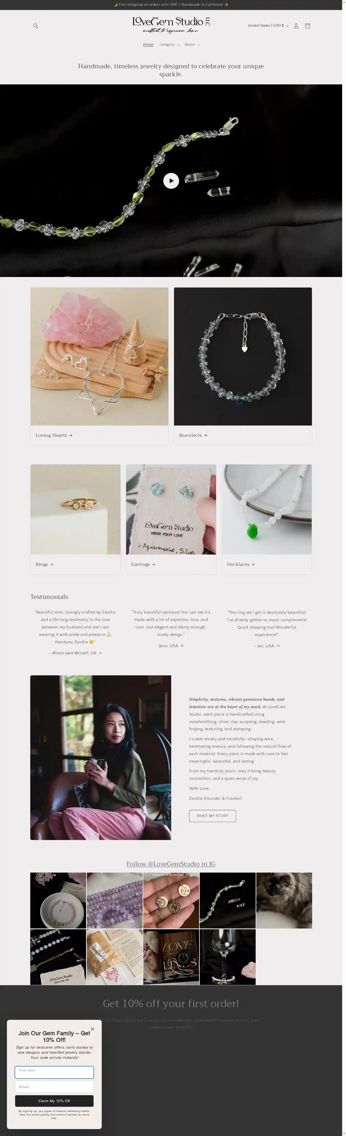The image size is (346, 1136).
Task: Expand the Category menu
Action: click(x=169, y=45)
